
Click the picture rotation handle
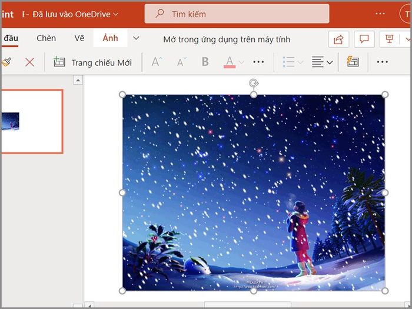[254, 84]
